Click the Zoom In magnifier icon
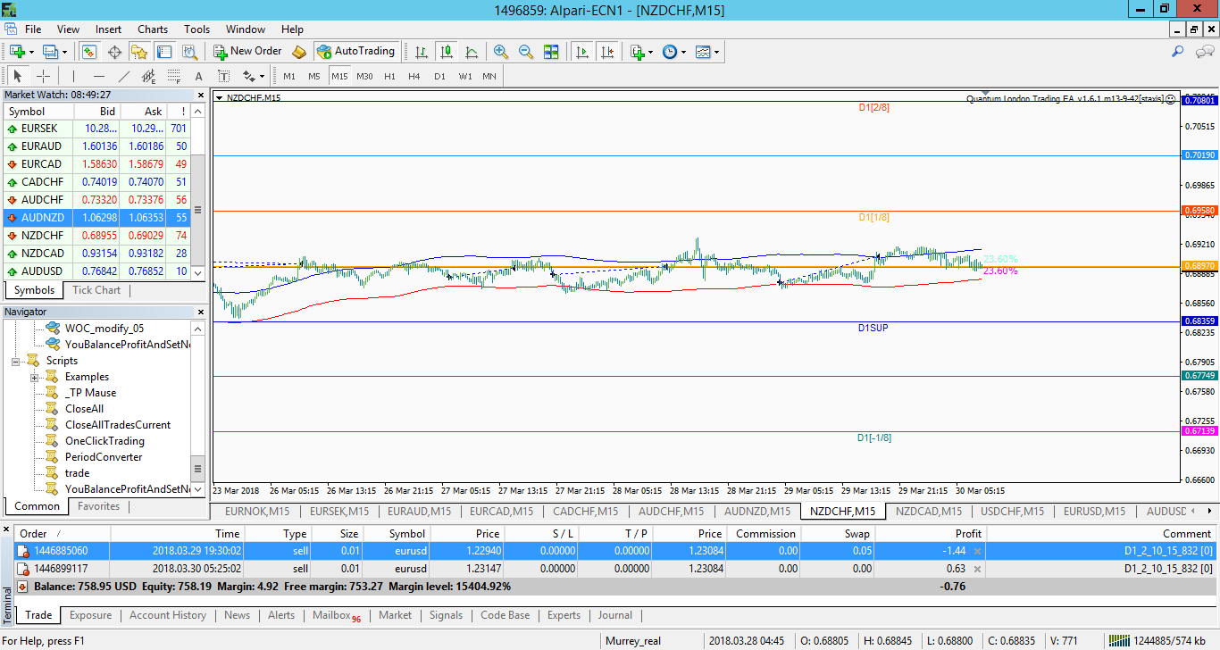 pyautogui.click(x=500, y=52)
